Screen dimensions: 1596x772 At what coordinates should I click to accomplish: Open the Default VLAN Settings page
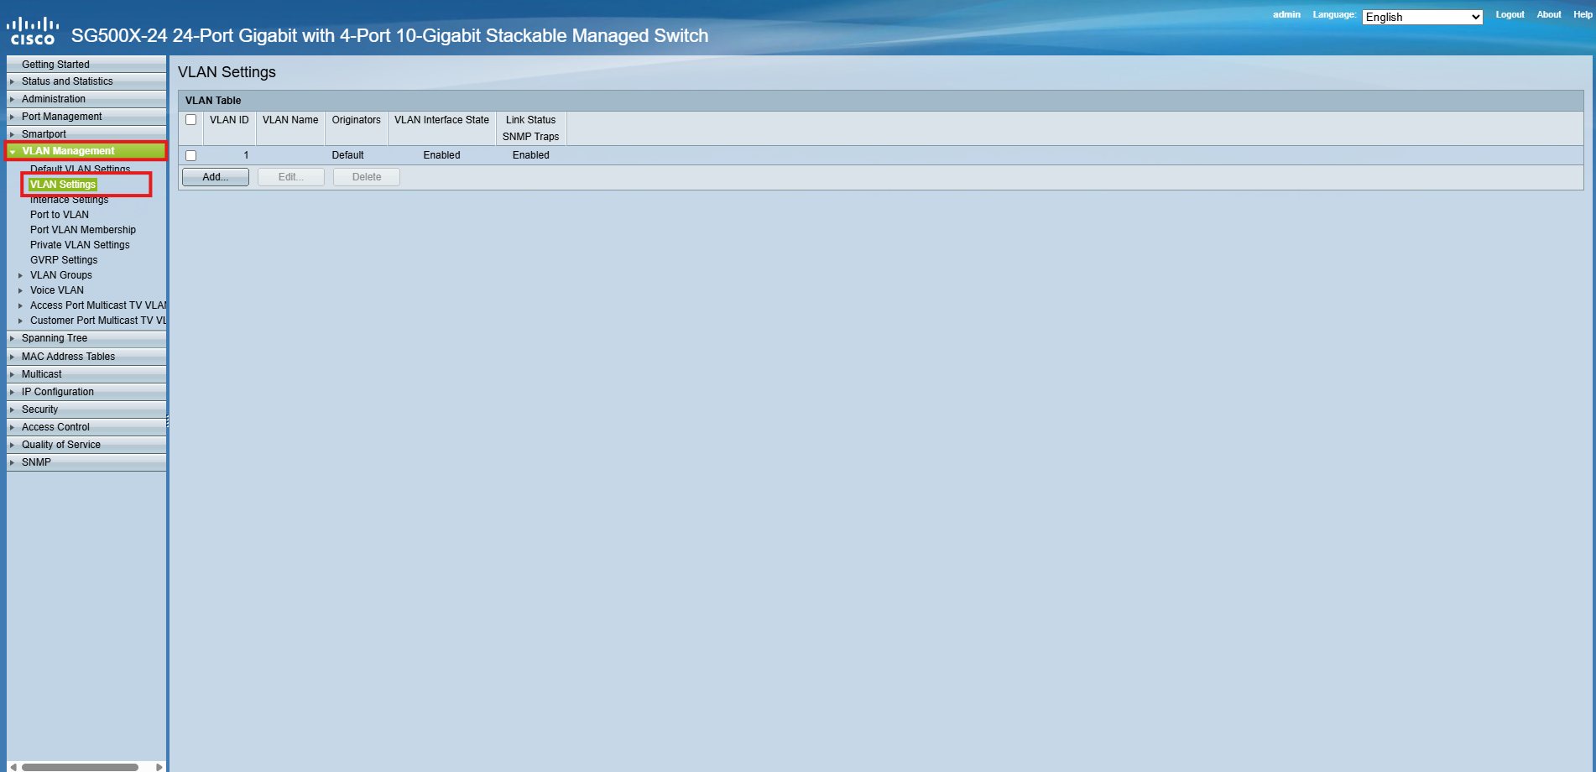pyautogui.click(x=80, y=169)
